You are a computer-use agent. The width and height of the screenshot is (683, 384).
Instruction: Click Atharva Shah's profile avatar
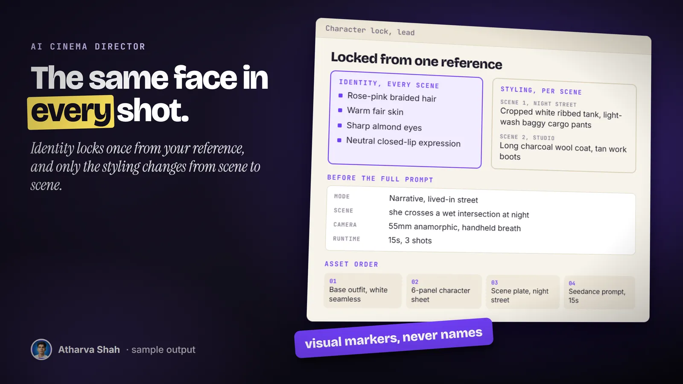coord(41,349)
